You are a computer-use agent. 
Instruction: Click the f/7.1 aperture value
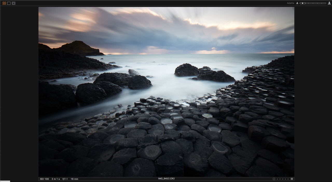pyautogui.click(x=65, y=179)
